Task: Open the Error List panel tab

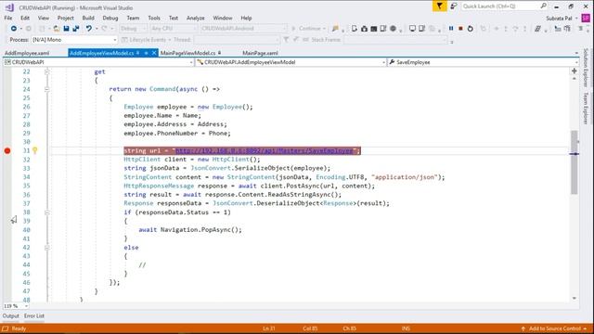Action: [34, 315]
